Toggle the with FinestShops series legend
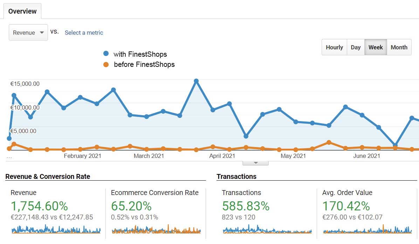Viewport: 419px width, 244px height. pos(140,54)
